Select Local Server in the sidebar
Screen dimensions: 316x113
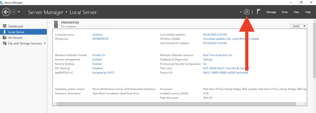pyautogui.click(x=23, y=32)
